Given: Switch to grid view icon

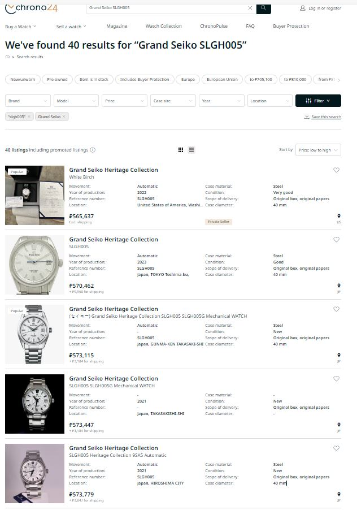Looking at the screenshot, I should click(x=181, y=150).
